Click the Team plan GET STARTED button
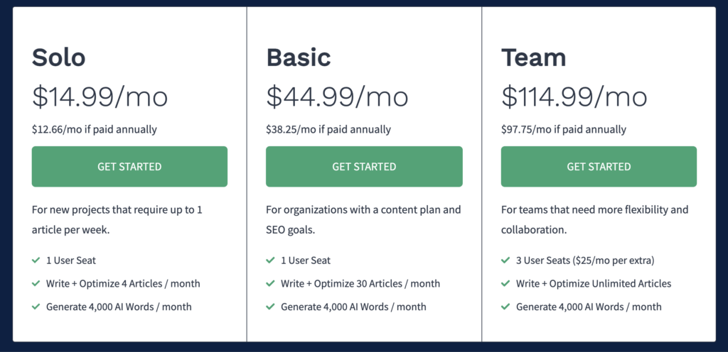 pos(599,167)
